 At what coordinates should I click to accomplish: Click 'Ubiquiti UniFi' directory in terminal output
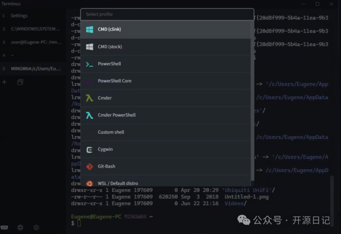[248, 190]
